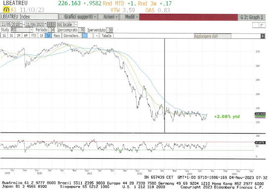Select the 1A time range tab
This screenshot has height=189, width=268.
(x=41, y=36)
